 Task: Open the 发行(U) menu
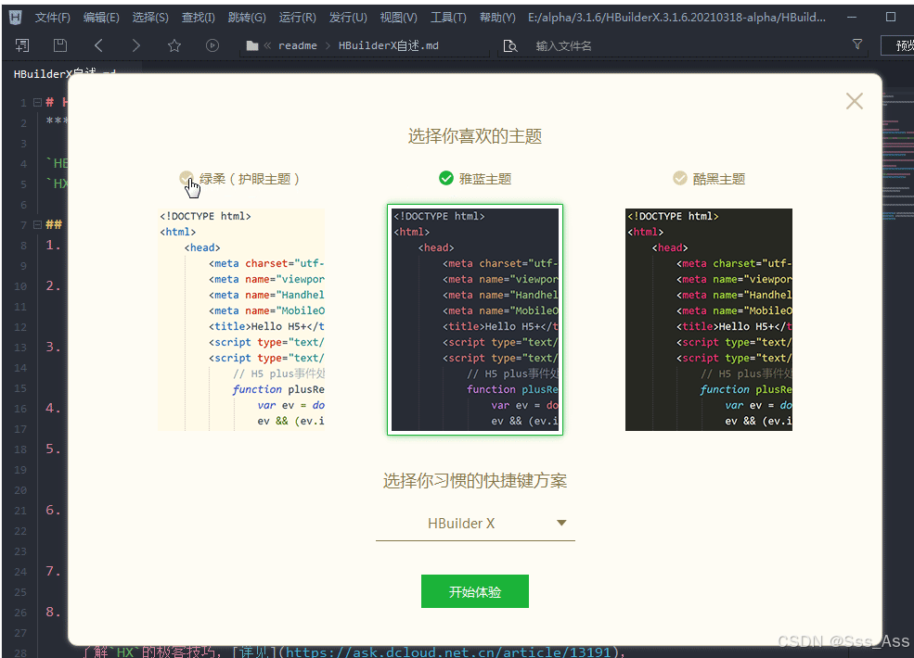pyautogui.click(x=348, y=18)
